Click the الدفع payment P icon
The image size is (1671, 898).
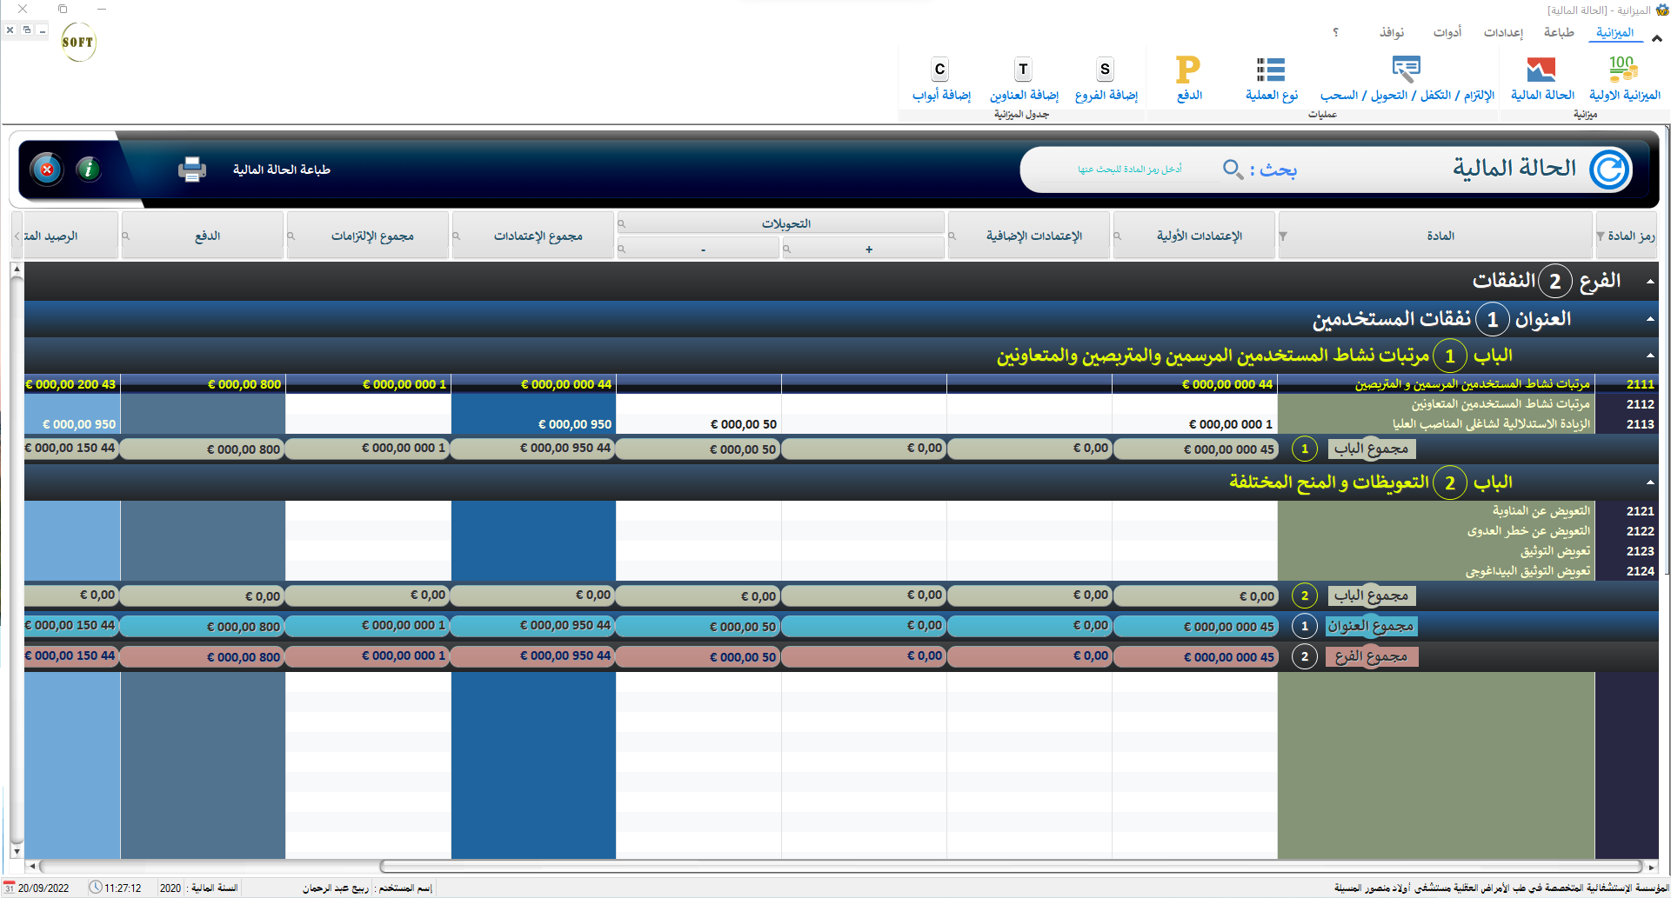click(x=1188, y=70)
